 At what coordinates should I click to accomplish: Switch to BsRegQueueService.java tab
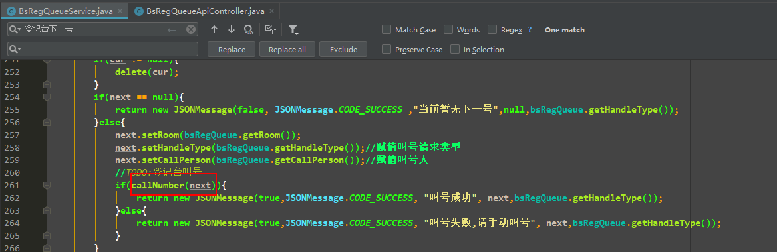[x=64, y=11]
